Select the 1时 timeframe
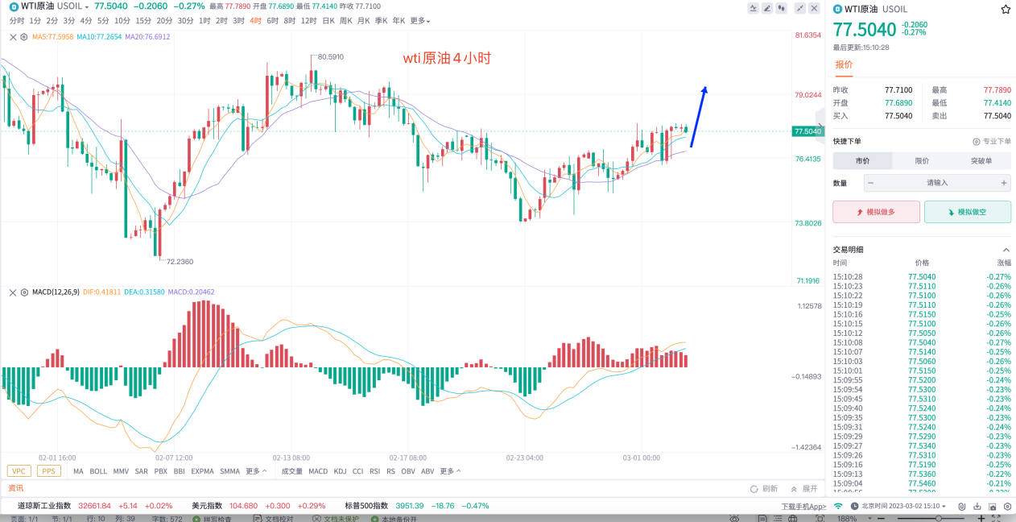Image resolution: width=1016 pixels, height=522 pixels. point(204,21)
